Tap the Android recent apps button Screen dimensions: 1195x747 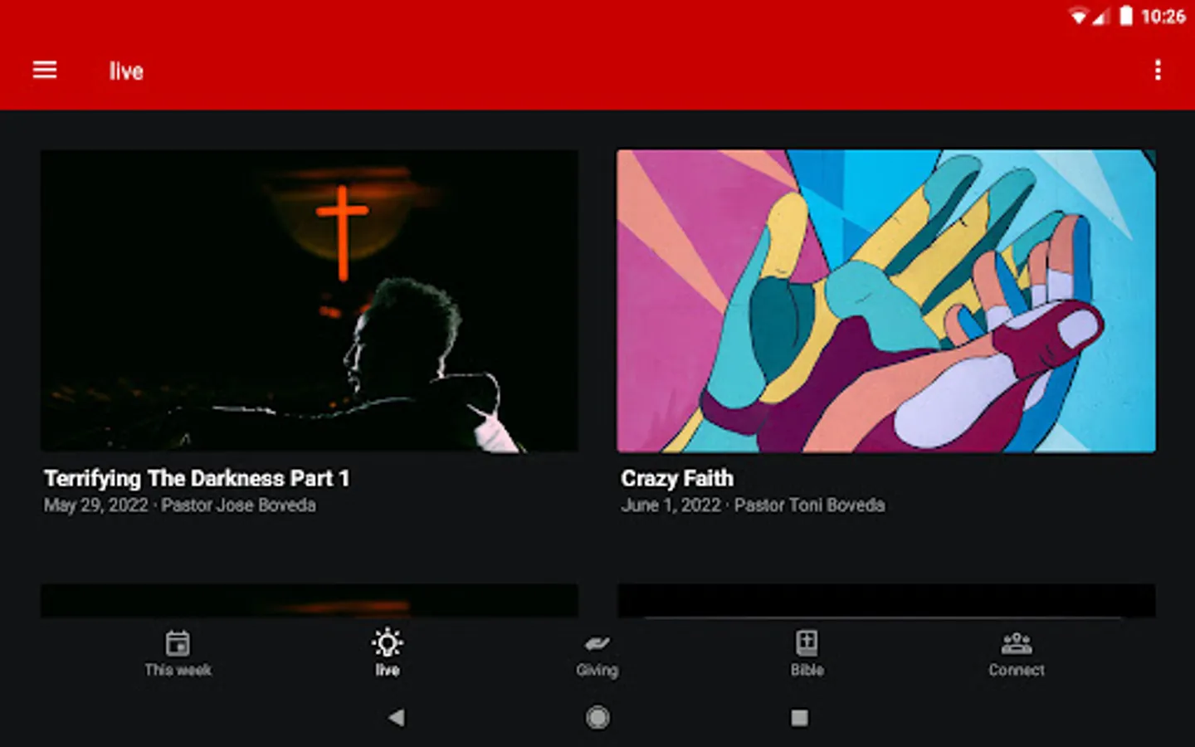click(799, 717)
